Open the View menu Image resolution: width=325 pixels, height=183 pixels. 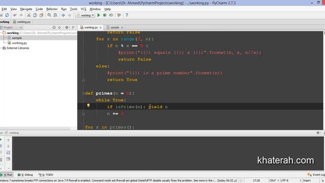click(14, 9)
